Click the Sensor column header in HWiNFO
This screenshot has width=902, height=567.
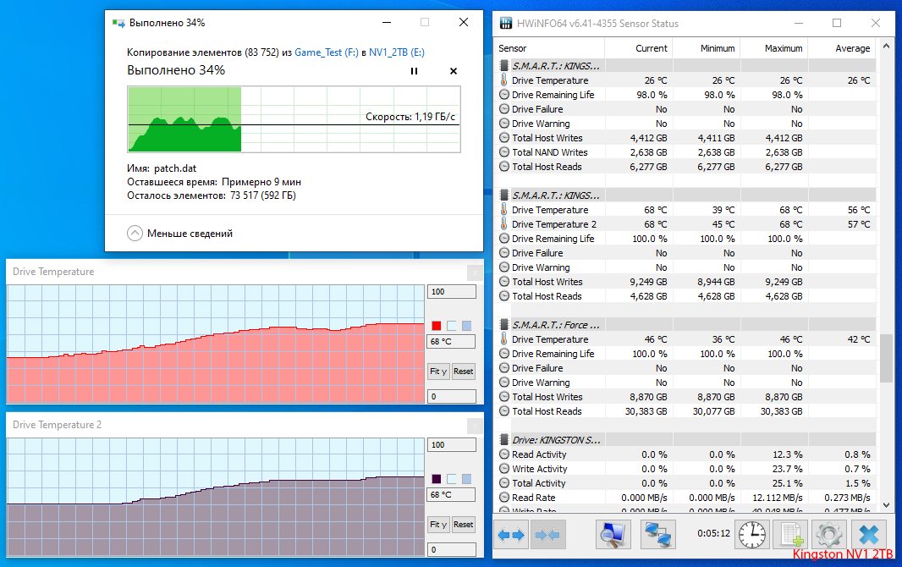point(549,48)
